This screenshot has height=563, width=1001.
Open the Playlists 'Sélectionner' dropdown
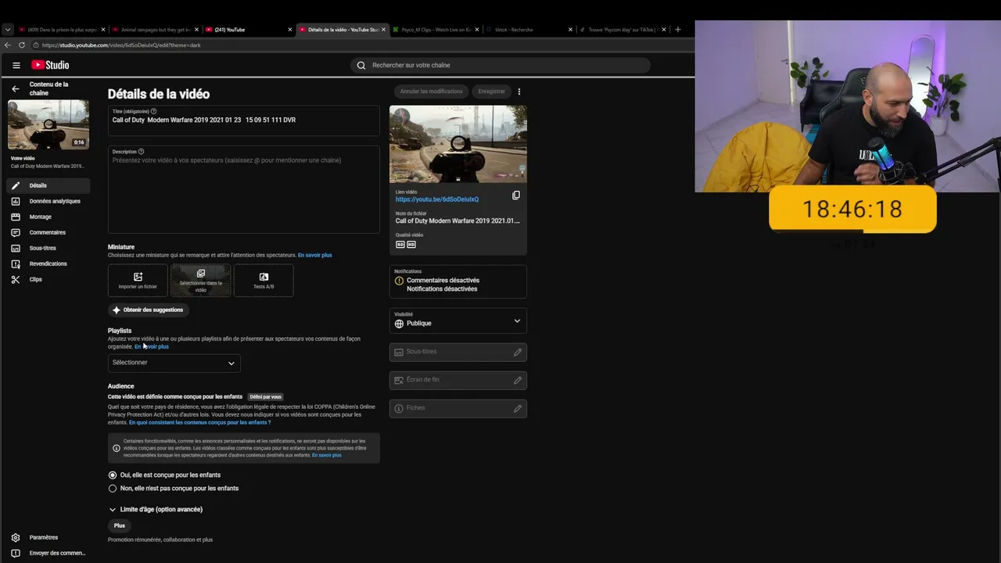tap(174, 363)
